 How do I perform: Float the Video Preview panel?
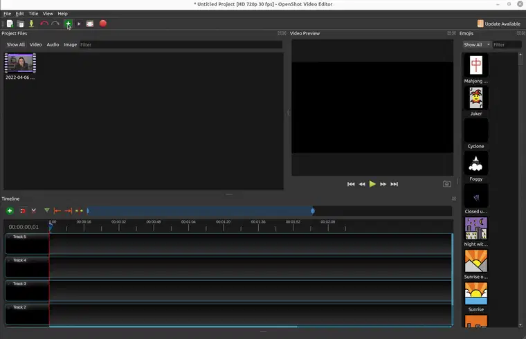(449, 33)
